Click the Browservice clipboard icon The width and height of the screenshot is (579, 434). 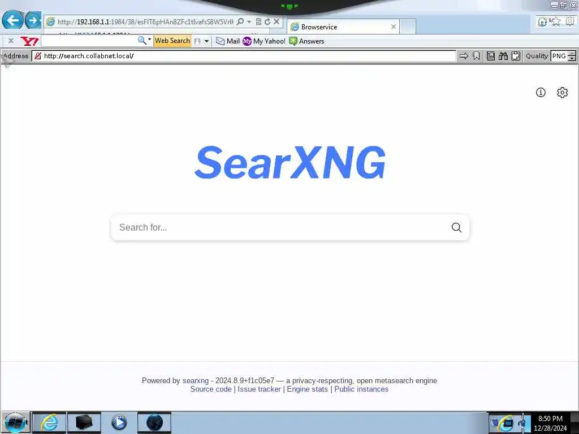(x=516, y=56)
